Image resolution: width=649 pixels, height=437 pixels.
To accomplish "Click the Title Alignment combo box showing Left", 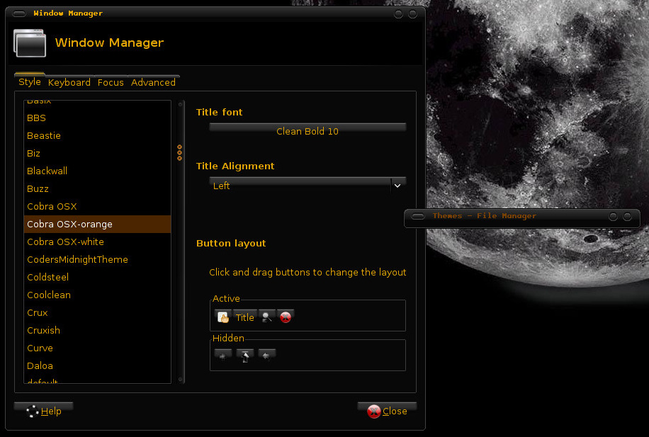I will coord(307,186).
